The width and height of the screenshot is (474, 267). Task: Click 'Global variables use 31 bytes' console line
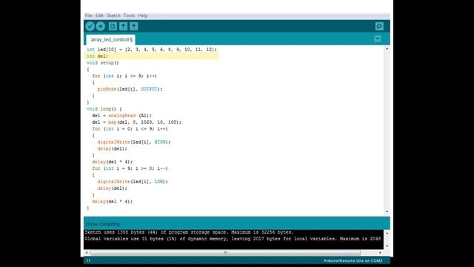pyautogui.click(x=233, y=239)
